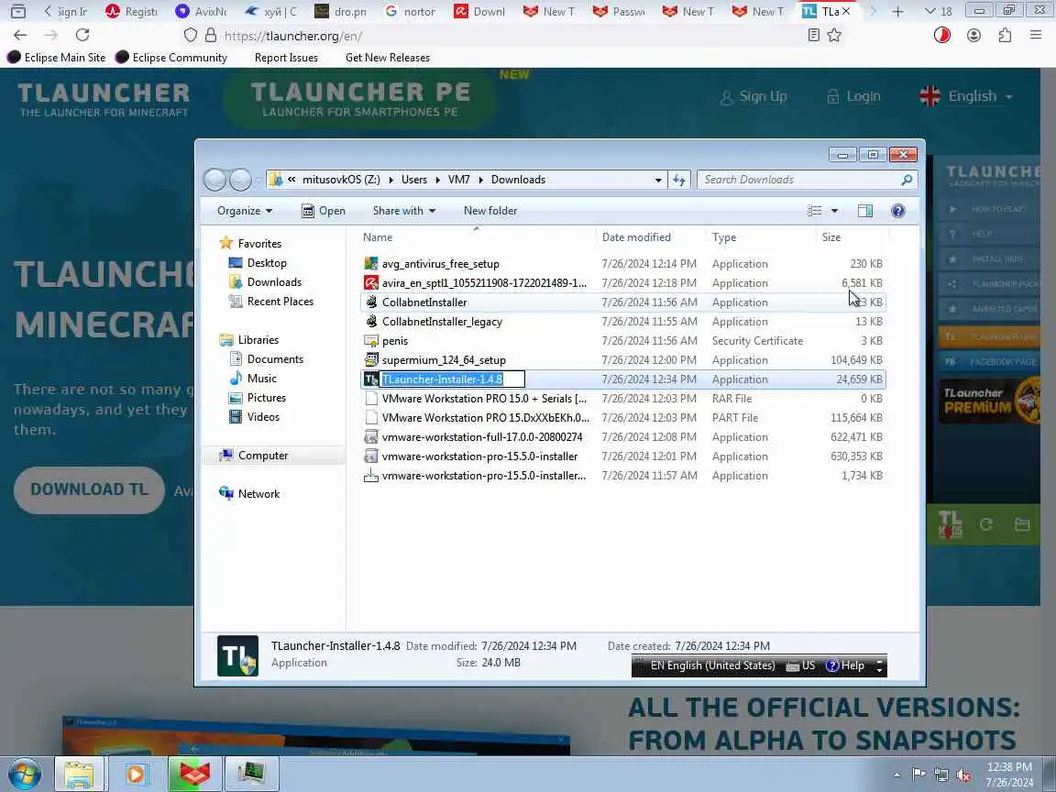Select vmware-workstation-full-17.0.0-20800274 file

click(x=482, y=437)
